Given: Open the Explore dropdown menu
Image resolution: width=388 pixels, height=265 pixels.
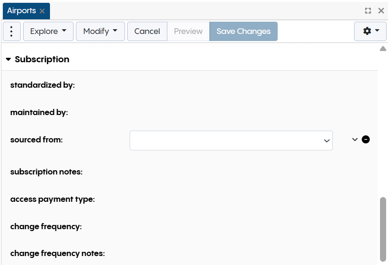Looking at the screenshot, I should 48,31.
